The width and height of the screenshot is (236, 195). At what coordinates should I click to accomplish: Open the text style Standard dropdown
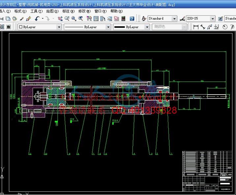coord(174,19)
